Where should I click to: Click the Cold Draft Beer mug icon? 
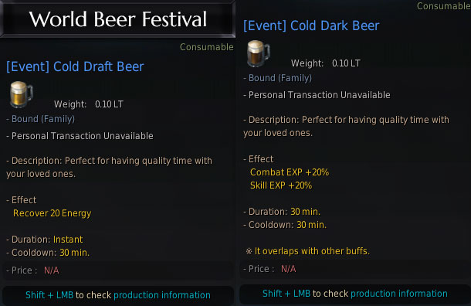pyautogui.click(x=21, y=94)
